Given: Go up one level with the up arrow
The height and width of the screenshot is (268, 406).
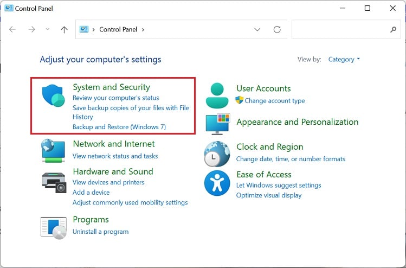Looking at the screenshot, I should point(64,30).
